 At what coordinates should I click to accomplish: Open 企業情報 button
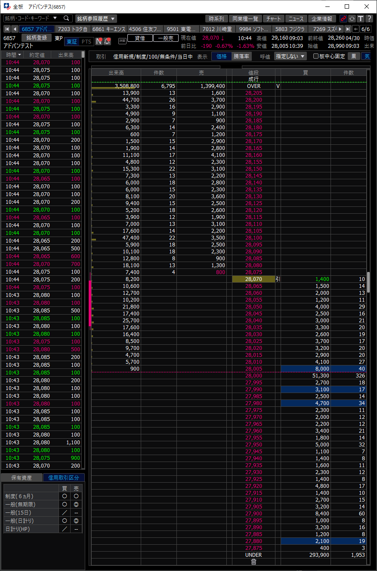(x=322, y=19)
